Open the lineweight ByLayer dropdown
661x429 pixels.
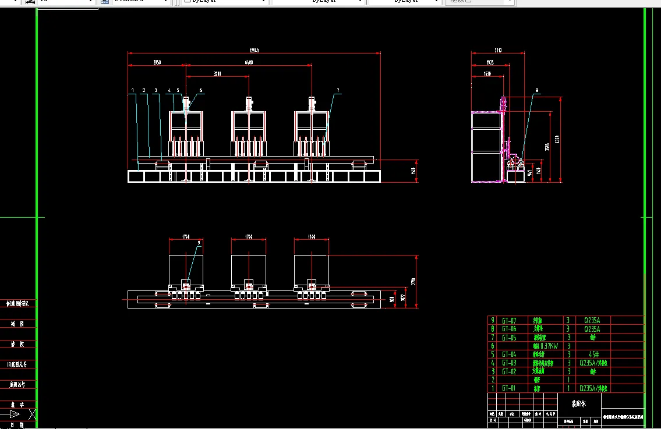tap(405, 1)
